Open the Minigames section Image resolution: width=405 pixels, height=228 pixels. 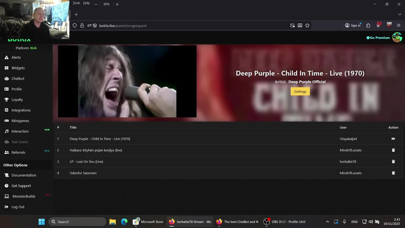click(20, 121)
